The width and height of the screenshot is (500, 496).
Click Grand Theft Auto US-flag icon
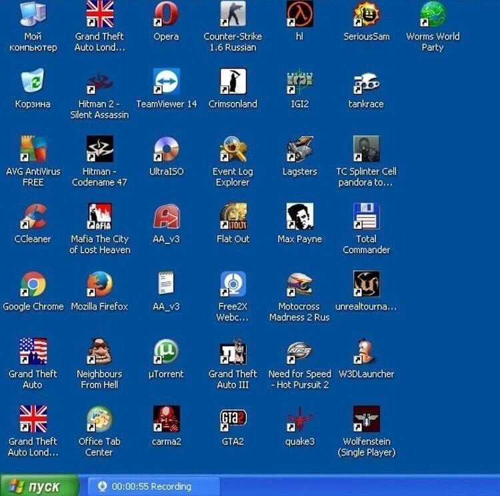coord(33,351)
